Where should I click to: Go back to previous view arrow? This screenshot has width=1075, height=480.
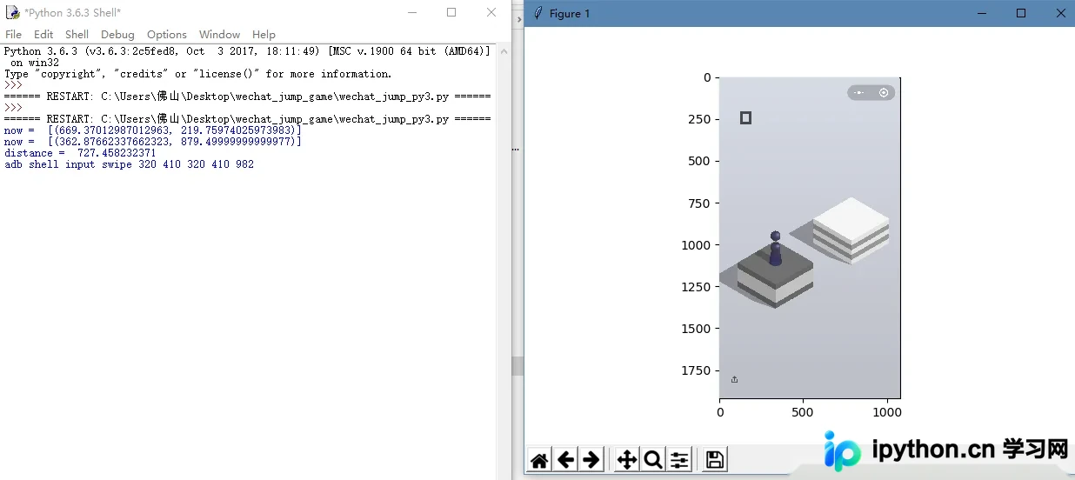tap(565, 460)
